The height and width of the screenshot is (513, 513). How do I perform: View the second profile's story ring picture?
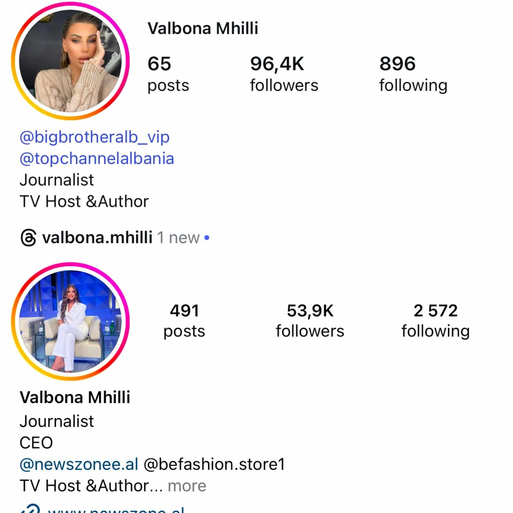(x=71, y=321)
